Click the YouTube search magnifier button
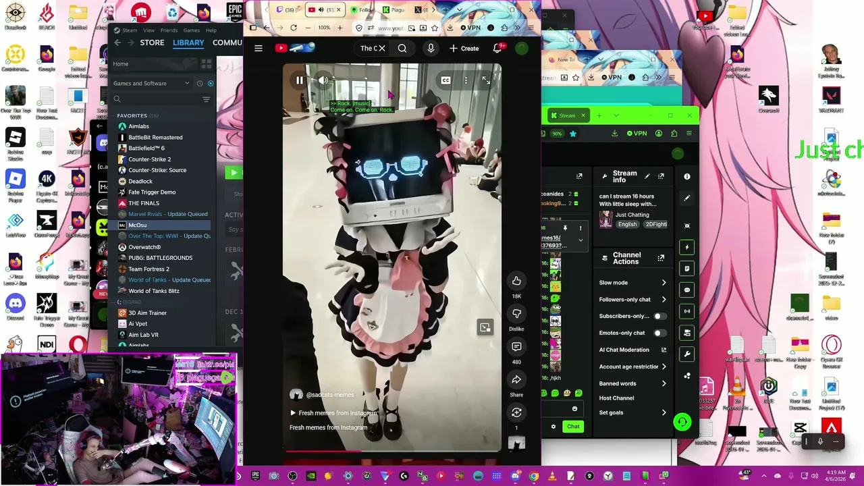Screen dimensions: 864x486 pos(402,48)
